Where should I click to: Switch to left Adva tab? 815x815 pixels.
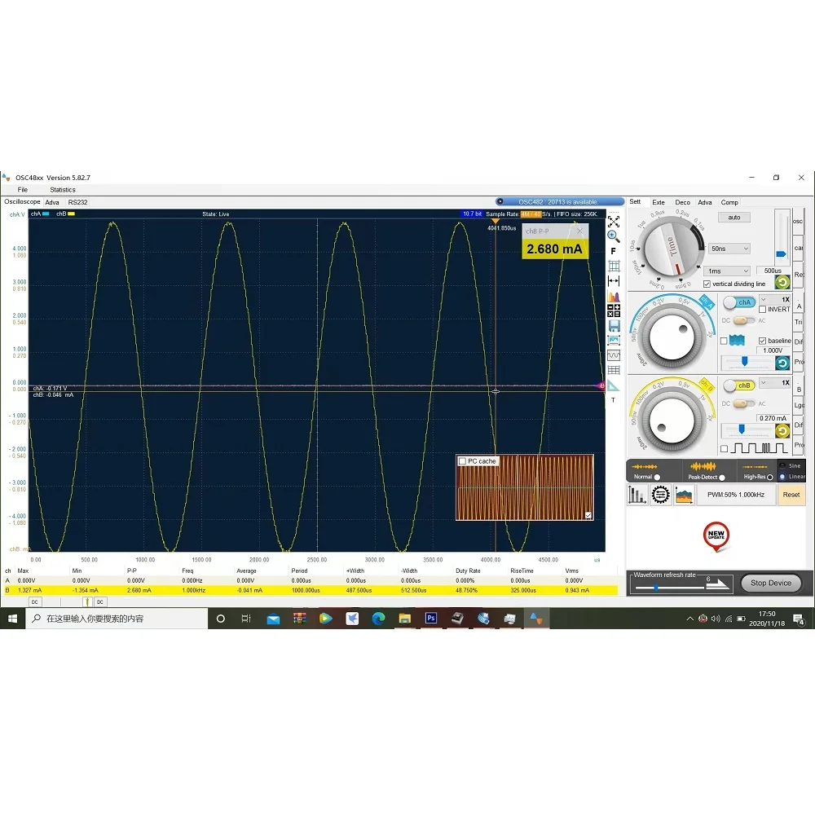(52, 202)
